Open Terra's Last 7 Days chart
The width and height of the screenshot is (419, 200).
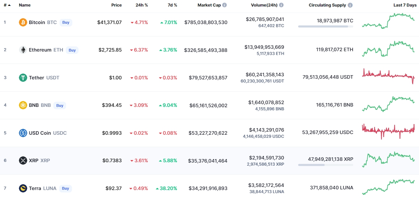388,187
